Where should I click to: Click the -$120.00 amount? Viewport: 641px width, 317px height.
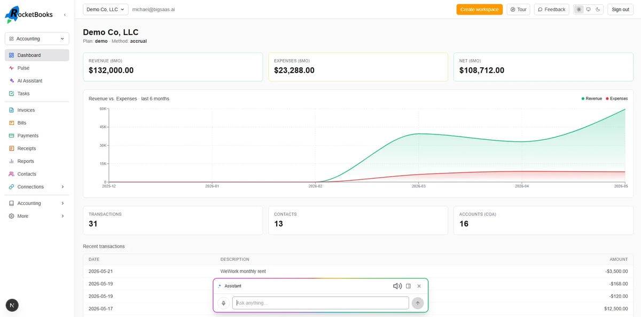click(619, 296)
